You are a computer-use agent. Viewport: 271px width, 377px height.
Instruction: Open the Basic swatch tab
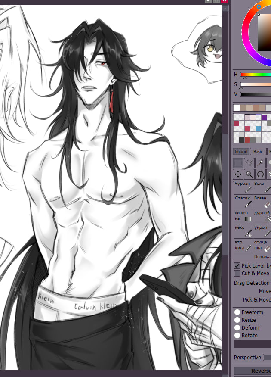click(x=258, y=152)
